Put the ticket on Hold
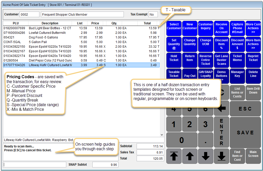 (x=174, y=60)
